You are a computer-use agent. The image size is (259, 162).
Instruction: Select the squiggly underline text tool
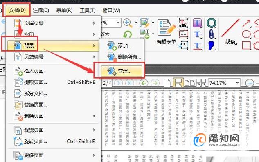(198, 46)
